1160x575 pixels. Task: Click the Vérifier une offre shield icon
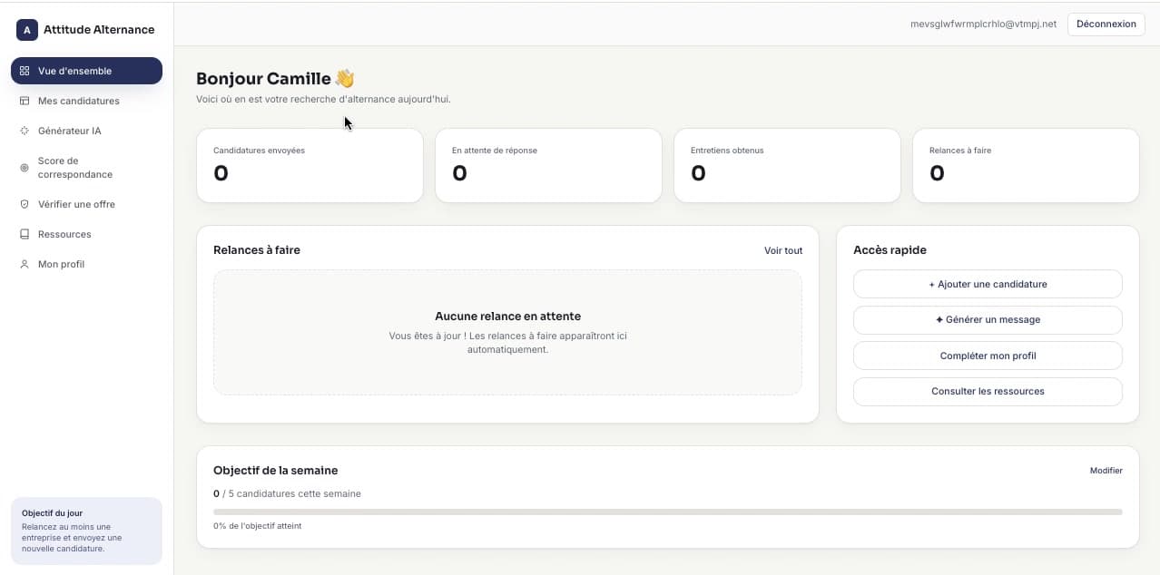(25, 204)
